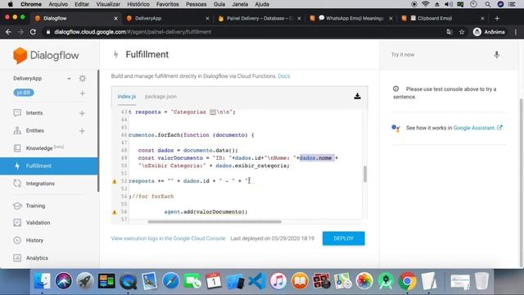Click the agent.add(valorDocumento) code line
Screen dimensions: 524x295
[x=206, y=211]
